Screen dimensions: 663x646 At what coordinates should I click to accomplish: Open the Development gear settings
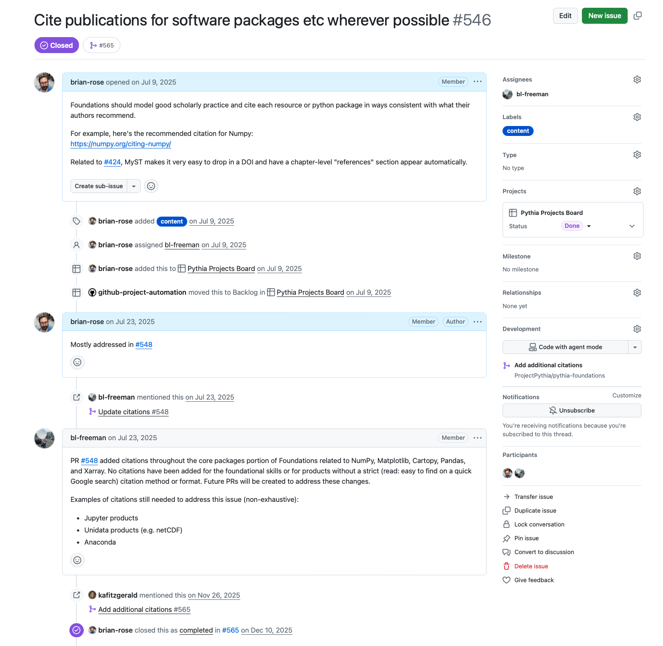coord(637,329)
